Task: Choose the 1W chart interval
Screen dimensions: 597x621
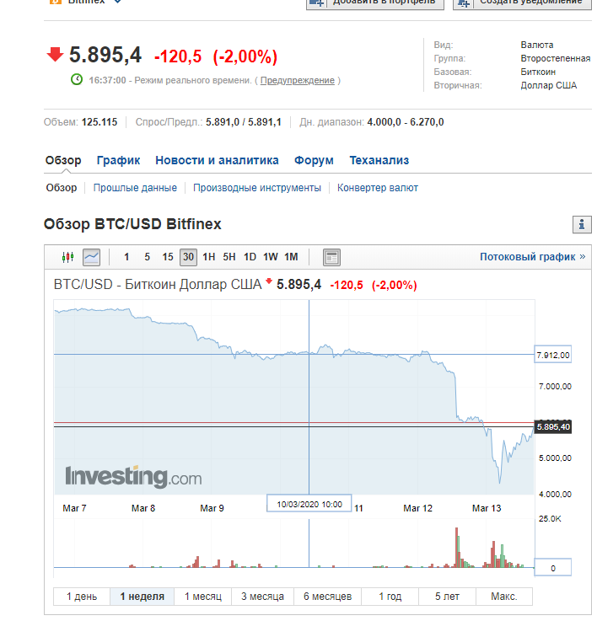Action: [x=270, y=257]
